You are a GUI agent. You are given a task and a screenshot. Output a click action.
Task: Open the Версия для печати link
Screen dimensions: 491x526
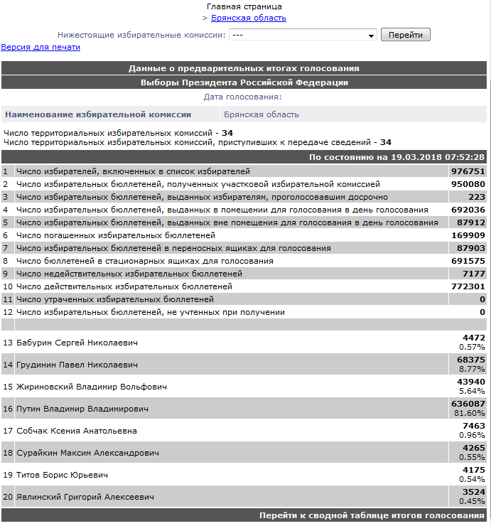41,47
